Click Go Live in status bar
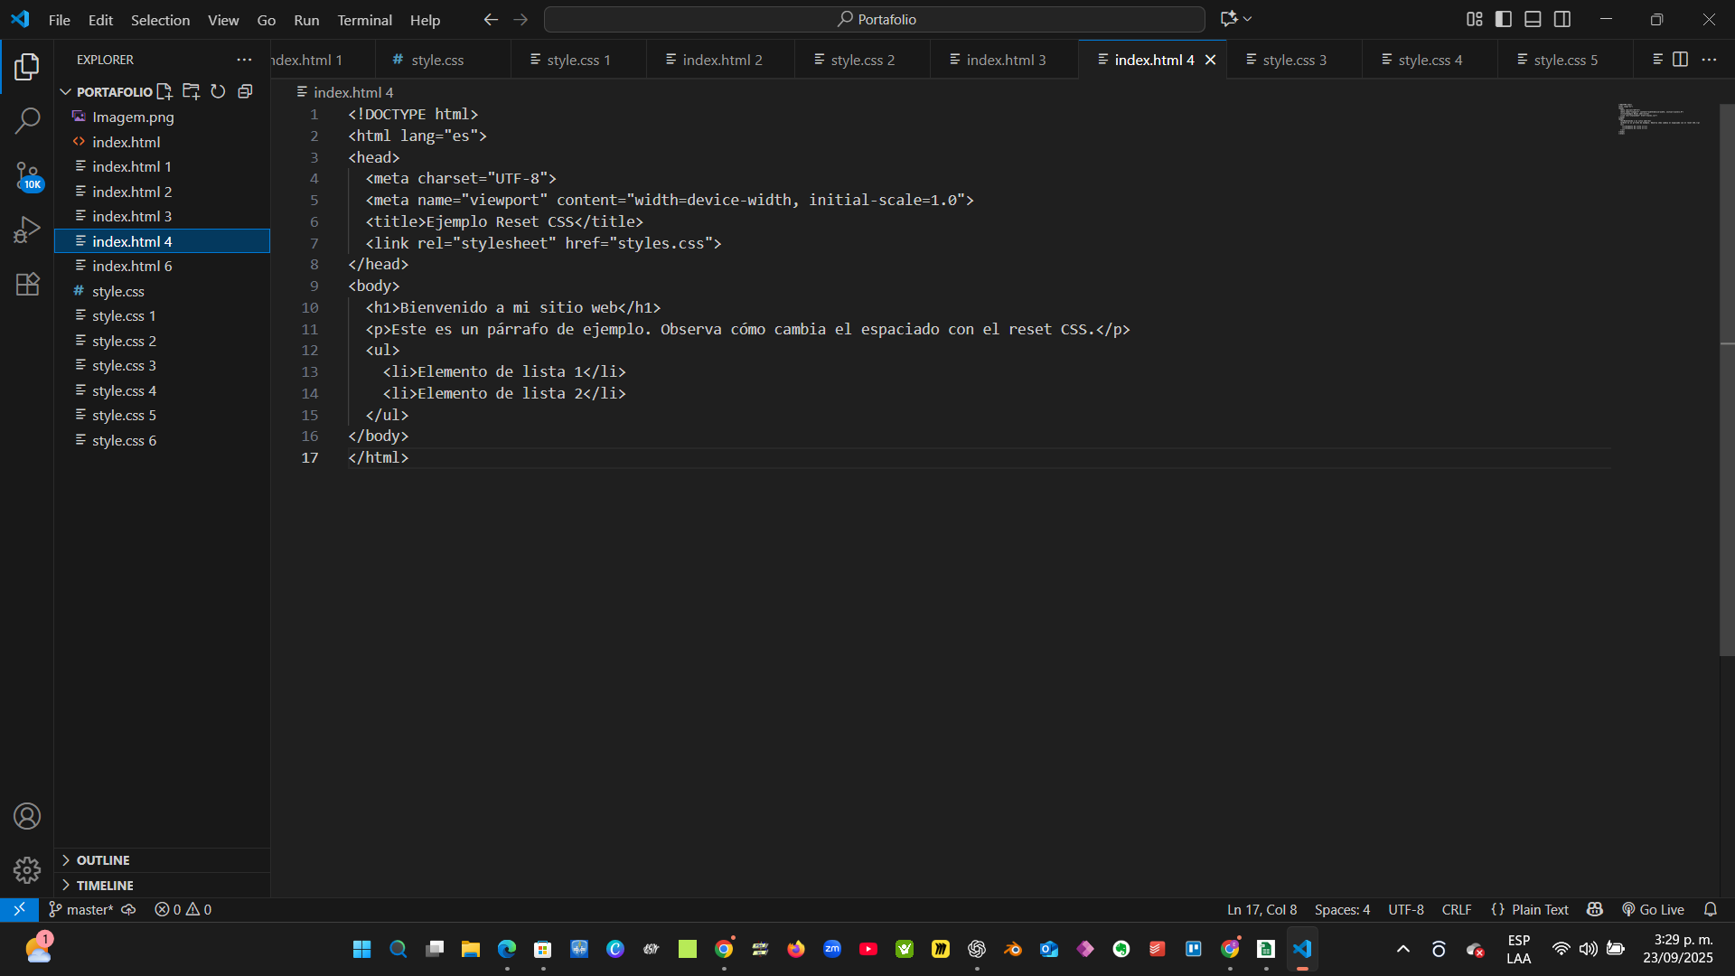 tap(1653, 910)
